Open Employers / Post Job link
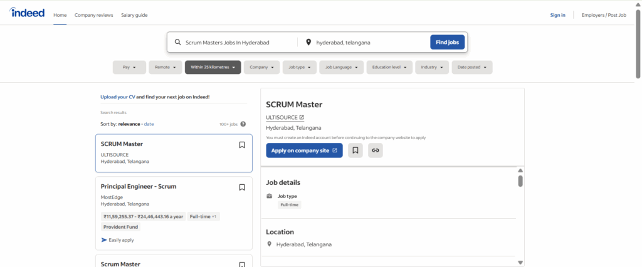The width and height of the screenshot is (642, 267). [604, 15]
